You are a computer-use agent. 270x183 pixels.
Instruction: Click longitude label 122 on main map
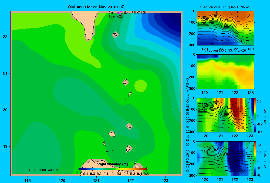pyautogui.click(x=131, y=180)
